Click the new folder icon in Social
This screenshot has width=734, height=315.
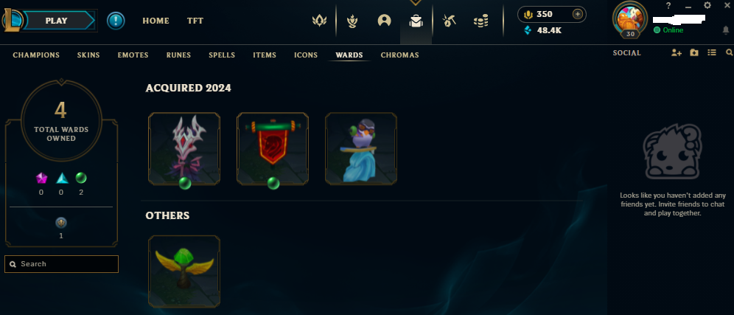694,53
